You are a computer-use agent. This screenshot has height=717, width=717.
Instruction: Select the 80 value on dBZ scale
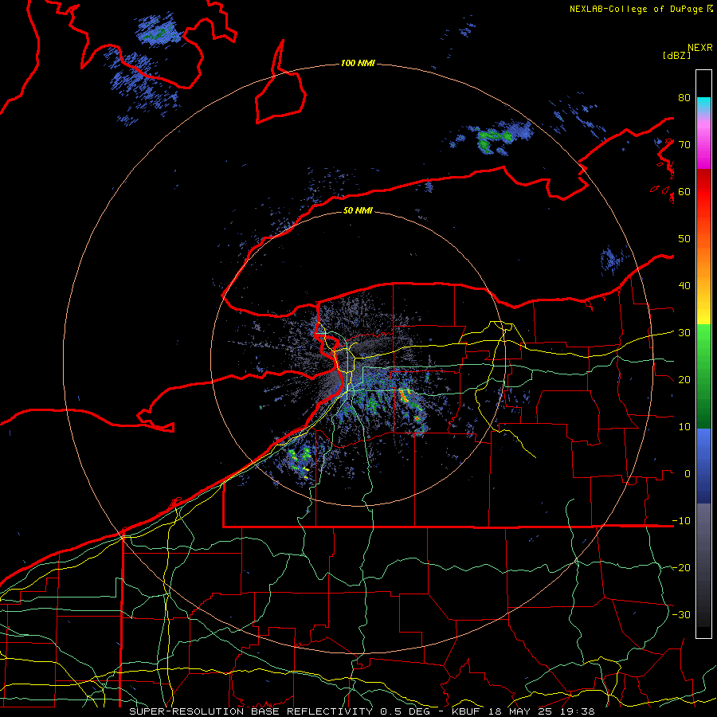pyautogui.click(x=684, y=97)
